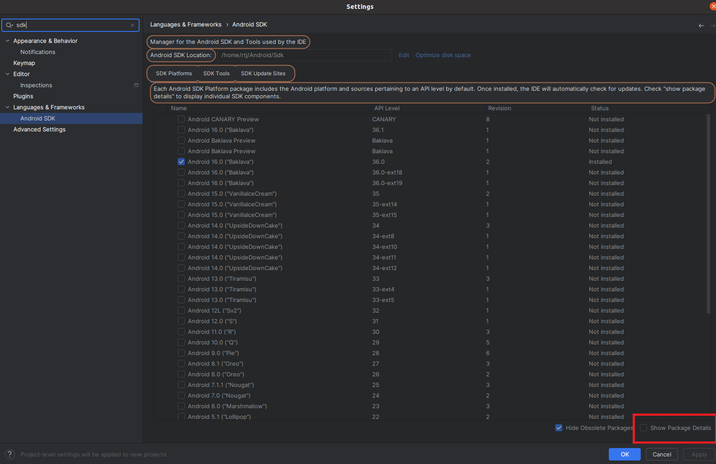Check the Android CANARY Preview checkbox
The image size is (716, 464).
[181, 119]
